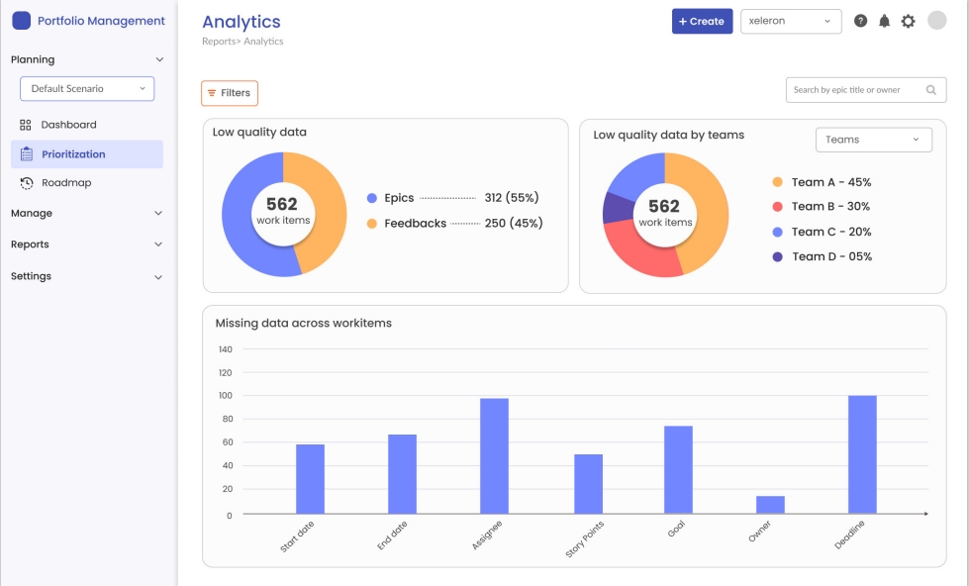Viewport: 969px width, 586px height.
Task: Click the search magnifier icon
Action: tap(930, 89)
